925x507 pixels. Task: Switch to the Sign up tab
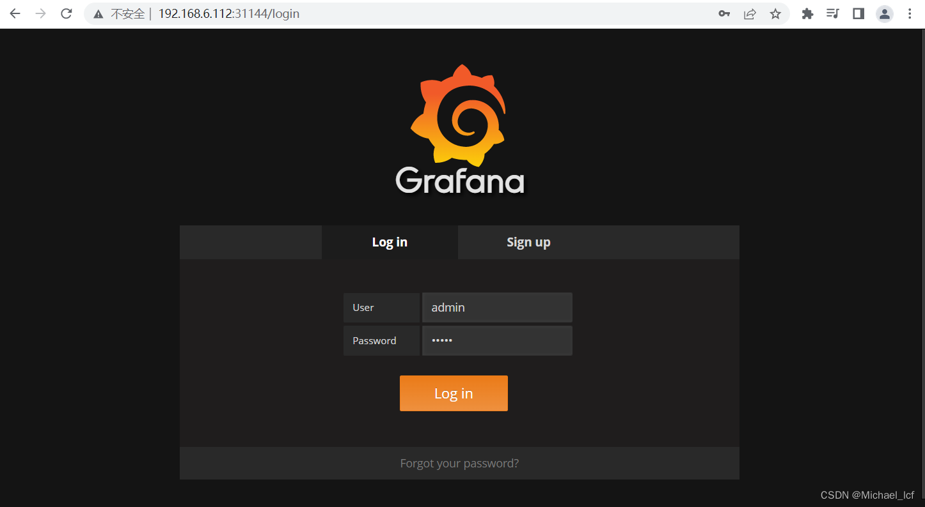point(528,242)
